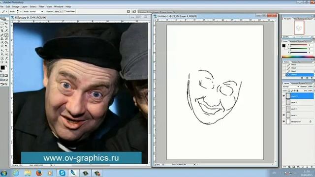Select the Rectangular Marquee tool

[2, 24]
